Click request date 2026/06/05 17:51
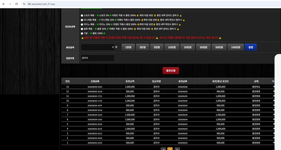This screenshot has height=150, width=281. [x=95, y=96]
